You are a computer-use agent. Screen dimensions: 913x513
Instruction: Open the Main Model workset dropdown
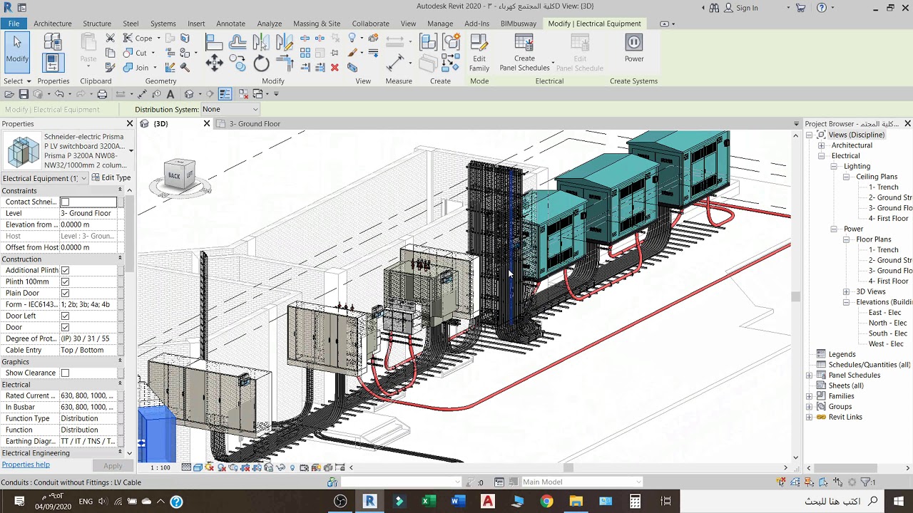pyautogui.click(x=581, y=482)
